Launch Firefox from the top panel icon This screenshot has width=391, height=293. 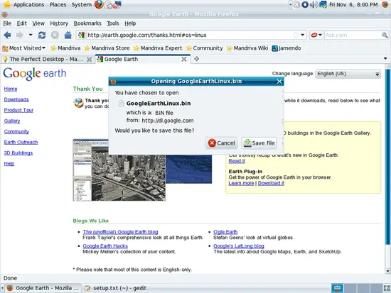click(x=99, y=4)
